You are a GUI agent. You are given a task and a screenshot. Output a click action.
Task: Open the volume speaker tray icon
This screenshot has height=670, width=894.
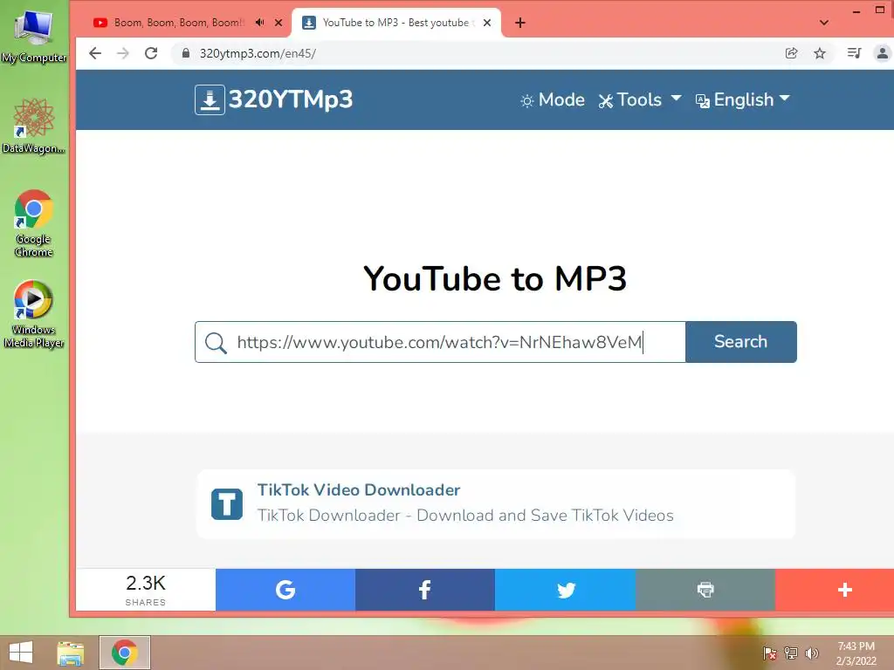pos(811,653)
